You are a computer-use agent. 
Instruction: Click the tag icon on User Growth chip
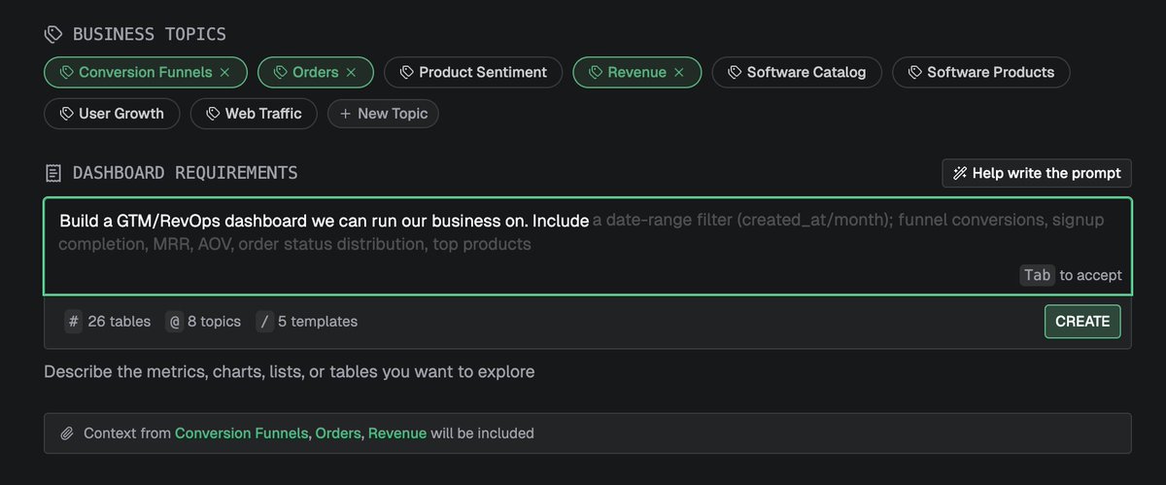point(66,114)
